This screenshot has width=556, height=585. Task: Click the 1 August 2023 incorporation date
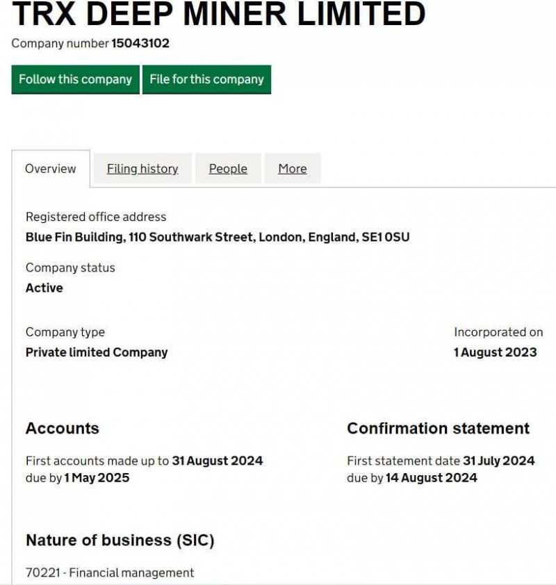point(495,352)
